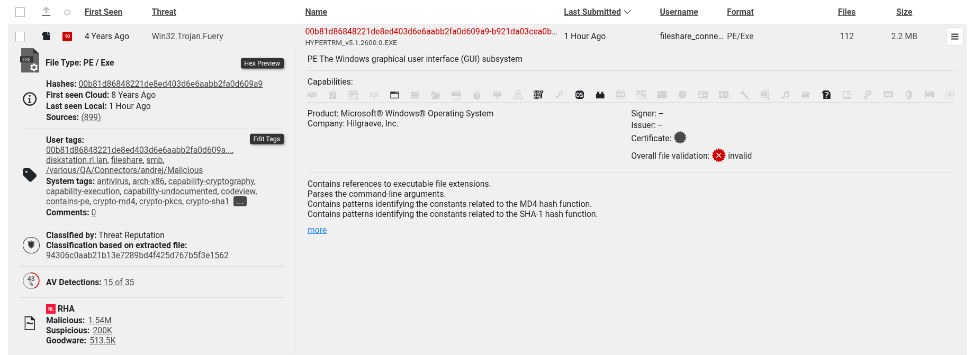Sort by Size column header
This screenshot has width=972, height=355.
904,12
